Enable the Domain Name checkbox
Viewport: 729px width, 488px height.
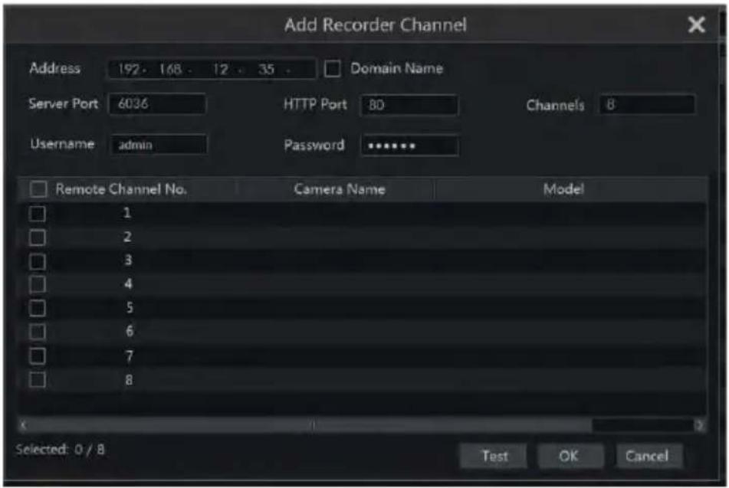point(332,69)
